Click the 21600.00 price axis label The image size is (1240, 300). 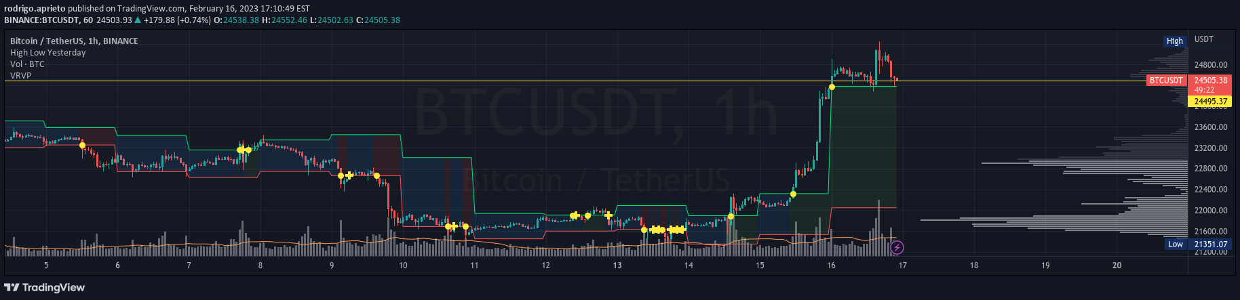point(1211,232)
